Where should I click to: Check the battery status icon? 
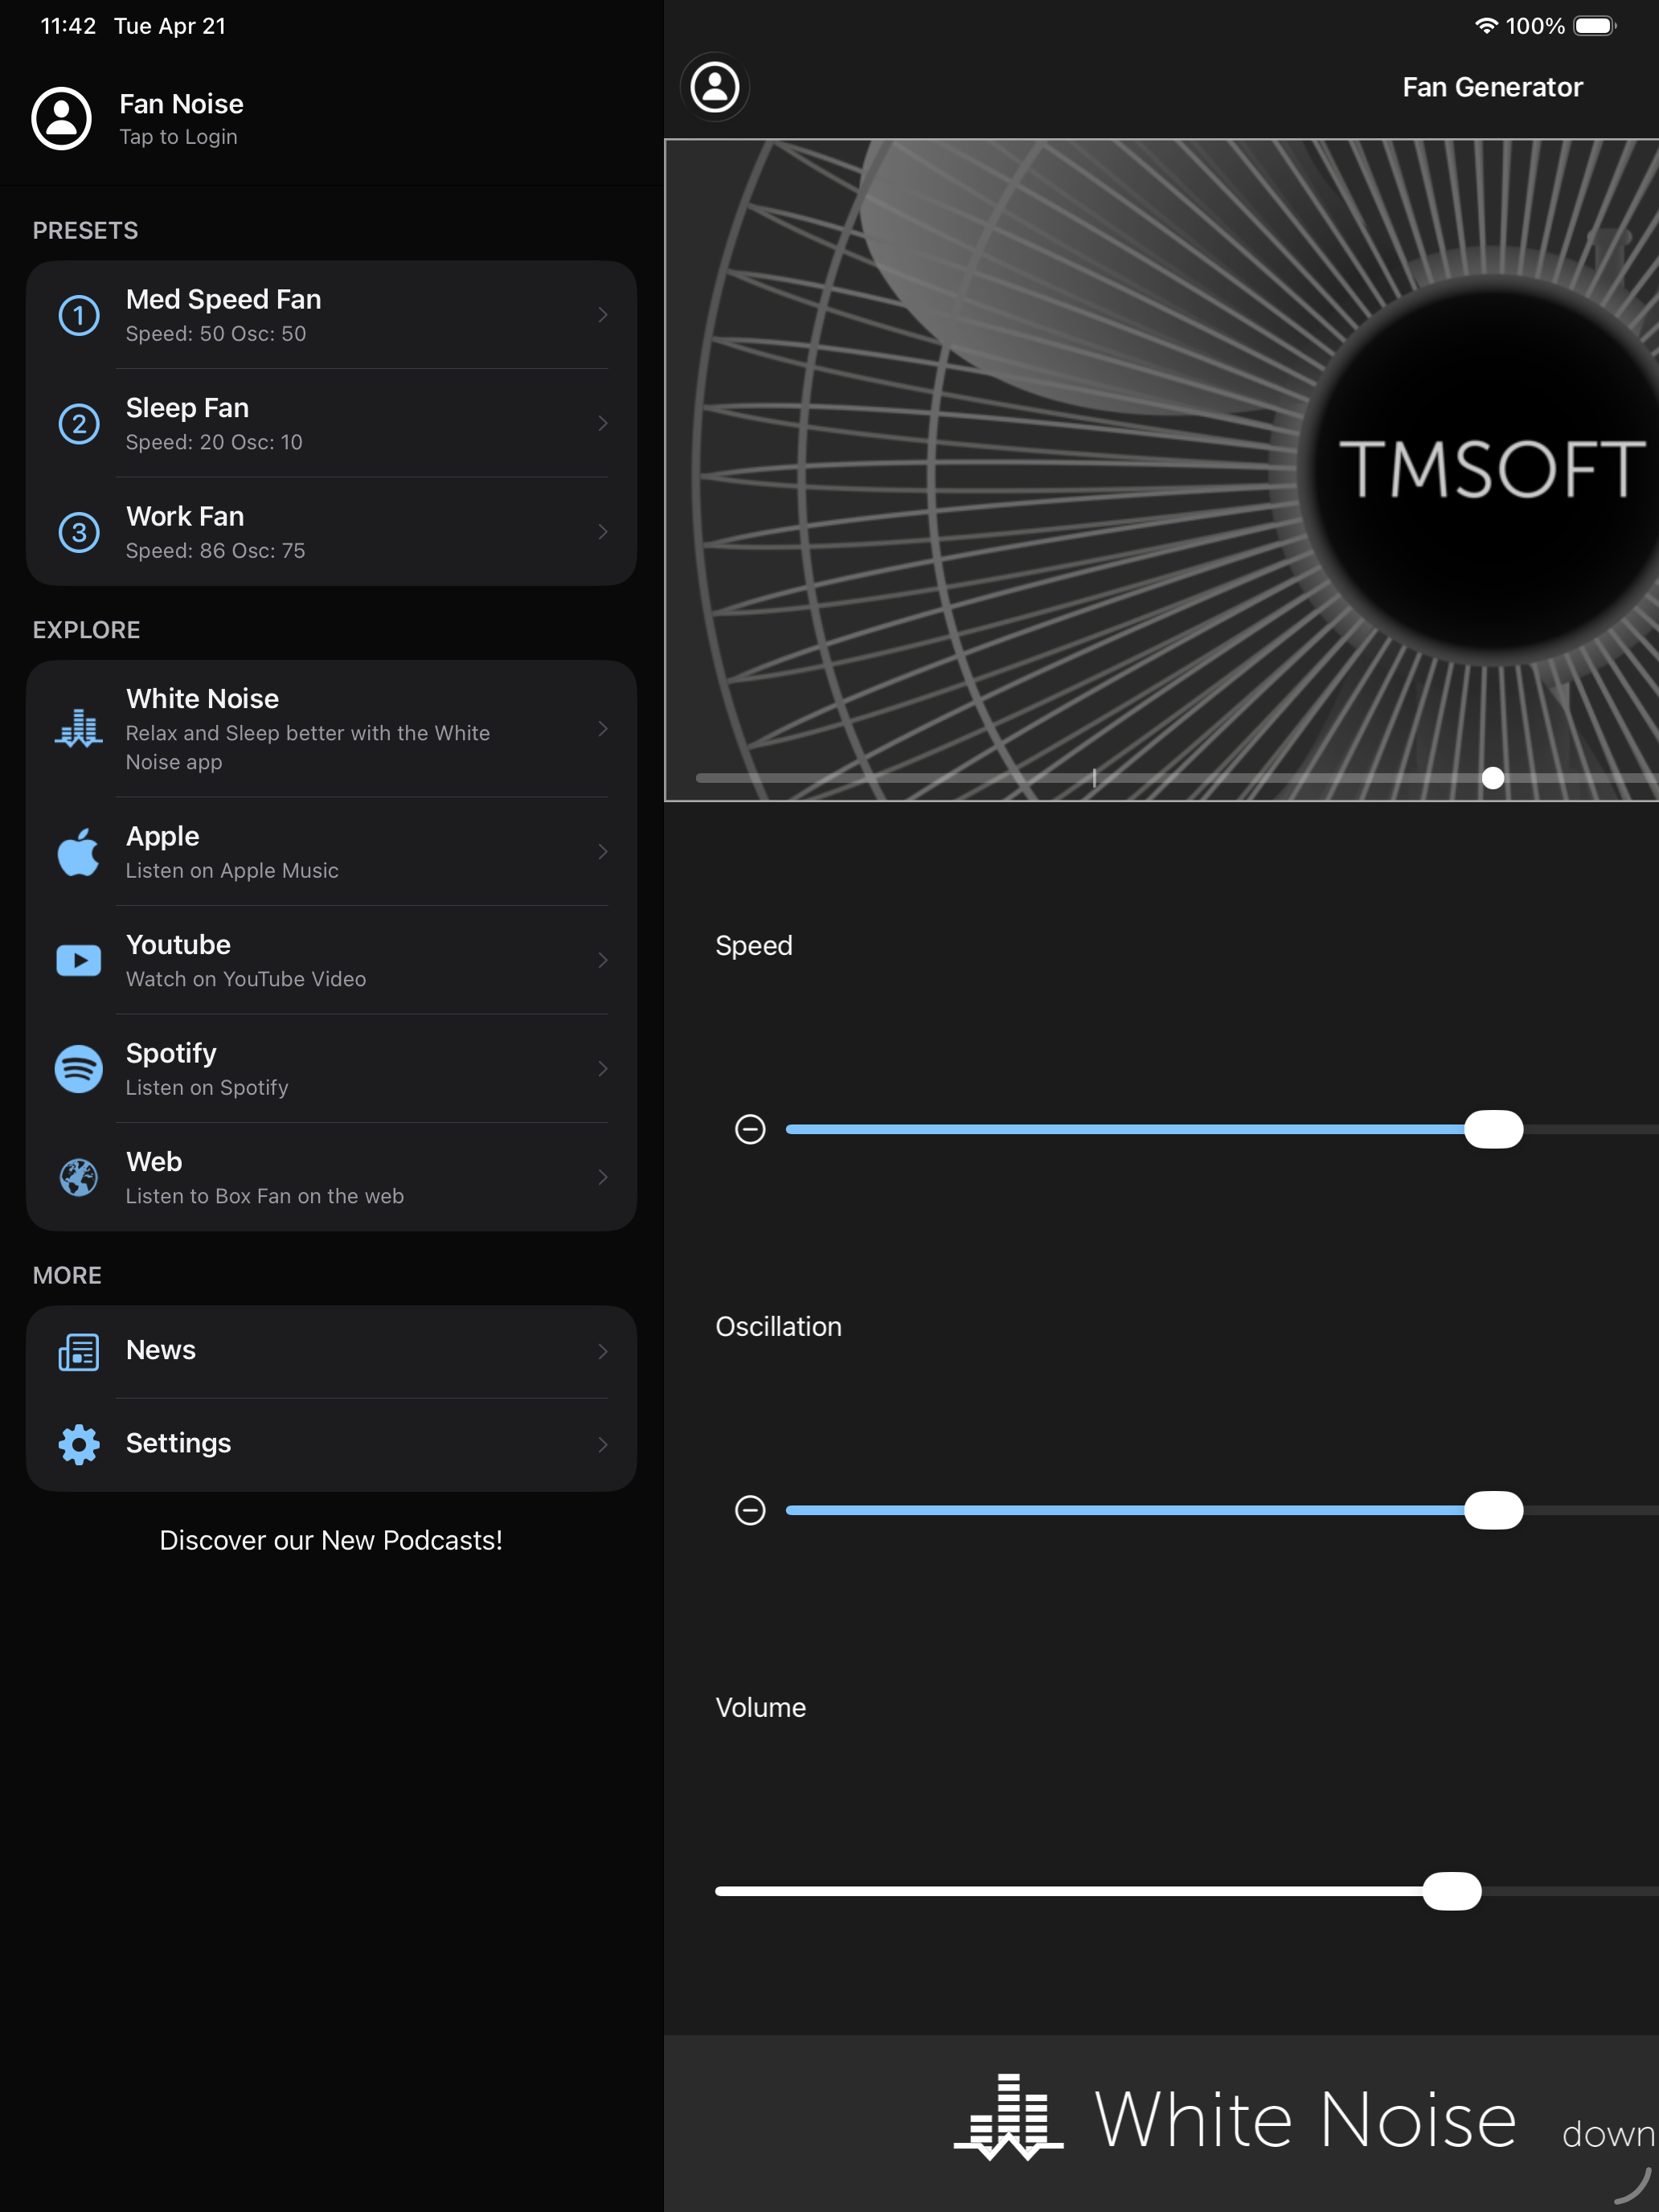click(x=1596, y=26)
